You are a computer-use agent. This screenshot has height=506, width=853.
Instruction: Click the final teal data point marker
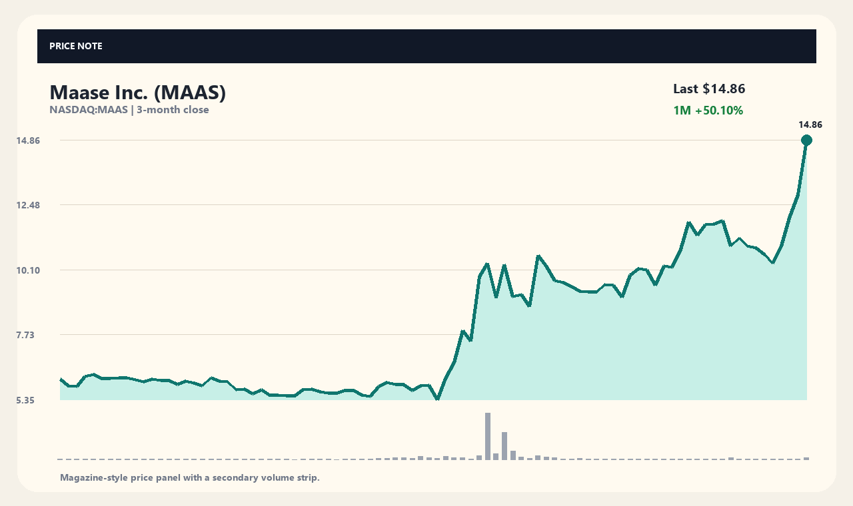click(x=806, y=140)
